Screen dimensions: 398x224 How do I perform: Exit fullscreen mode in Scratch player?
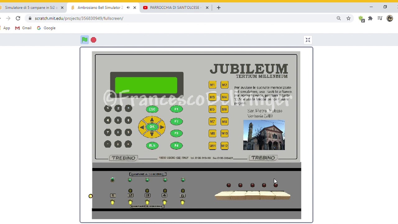[x=308, y=40]
